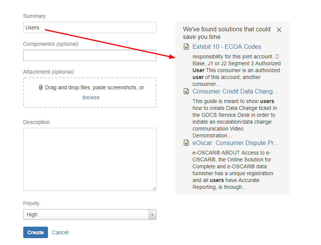Open eOscar Consumer Dispute article link
The image size is (321, 245).
[236, 143]
